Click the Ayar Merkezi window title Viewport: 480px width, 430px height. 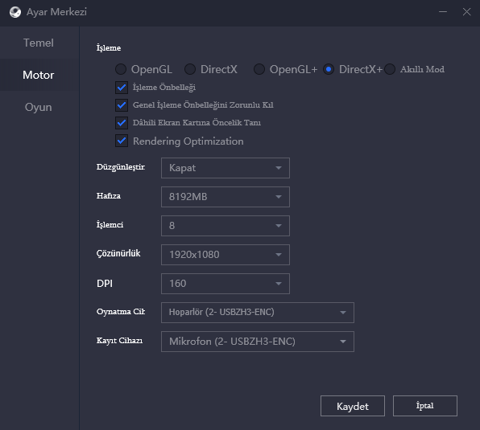56,12
